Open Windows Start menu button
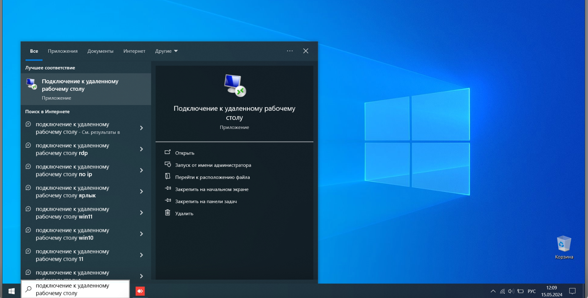 11,291
